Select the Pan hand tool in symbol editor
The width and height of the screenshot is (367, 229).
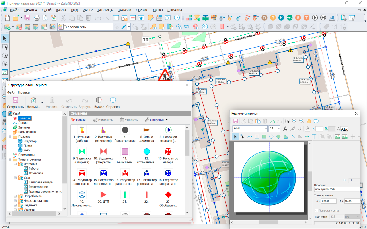309,121
